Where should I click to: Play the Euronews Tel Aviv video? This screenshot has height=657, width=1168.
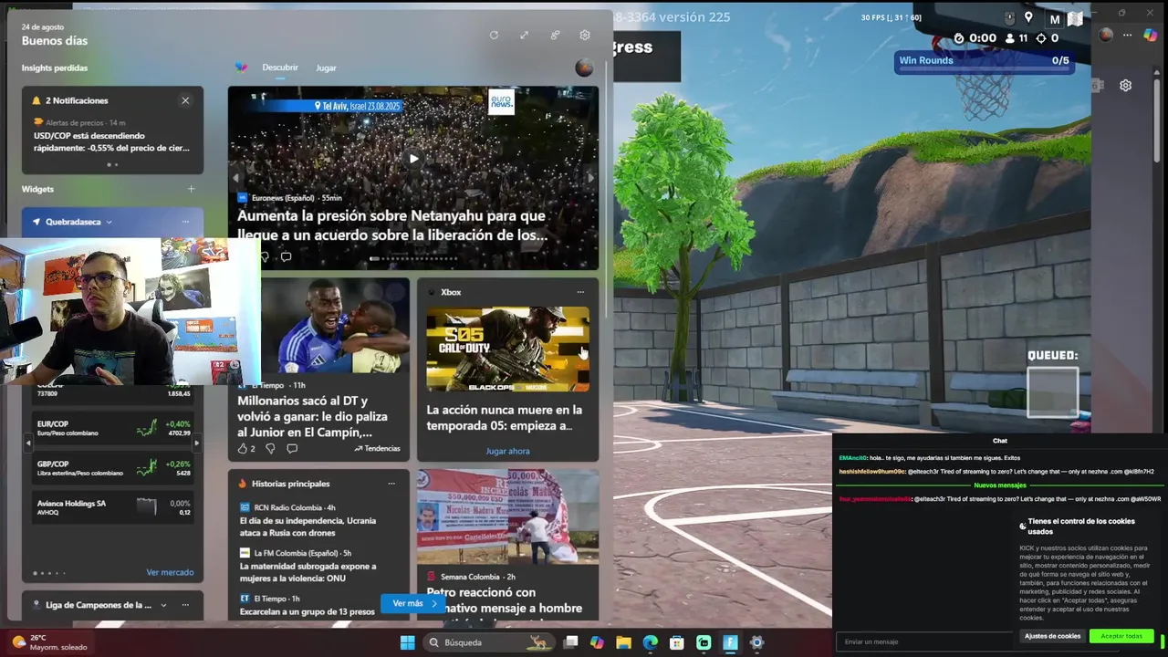tap(413, 159)
